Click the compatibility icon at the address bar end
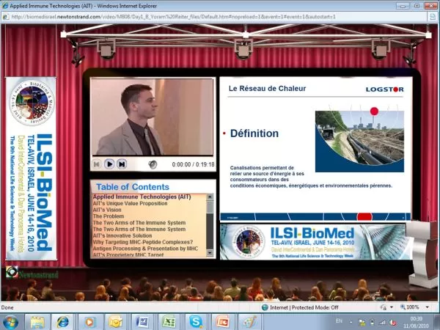This screenshot has width=440, height=330. pyautogui.click(x=433, y=17)
